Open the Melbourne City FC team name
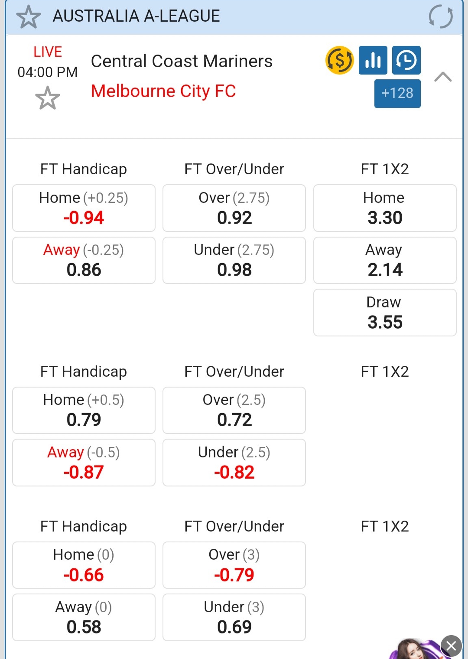The height and width of the screenshot is (659, 468). point(163,91)
